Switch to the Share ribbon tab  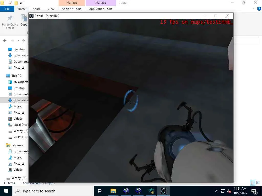(x=37, y=9)
